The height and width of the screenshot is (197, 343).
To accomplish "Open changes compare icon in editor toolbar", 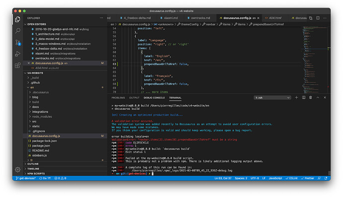I will [x=311, y=18].
